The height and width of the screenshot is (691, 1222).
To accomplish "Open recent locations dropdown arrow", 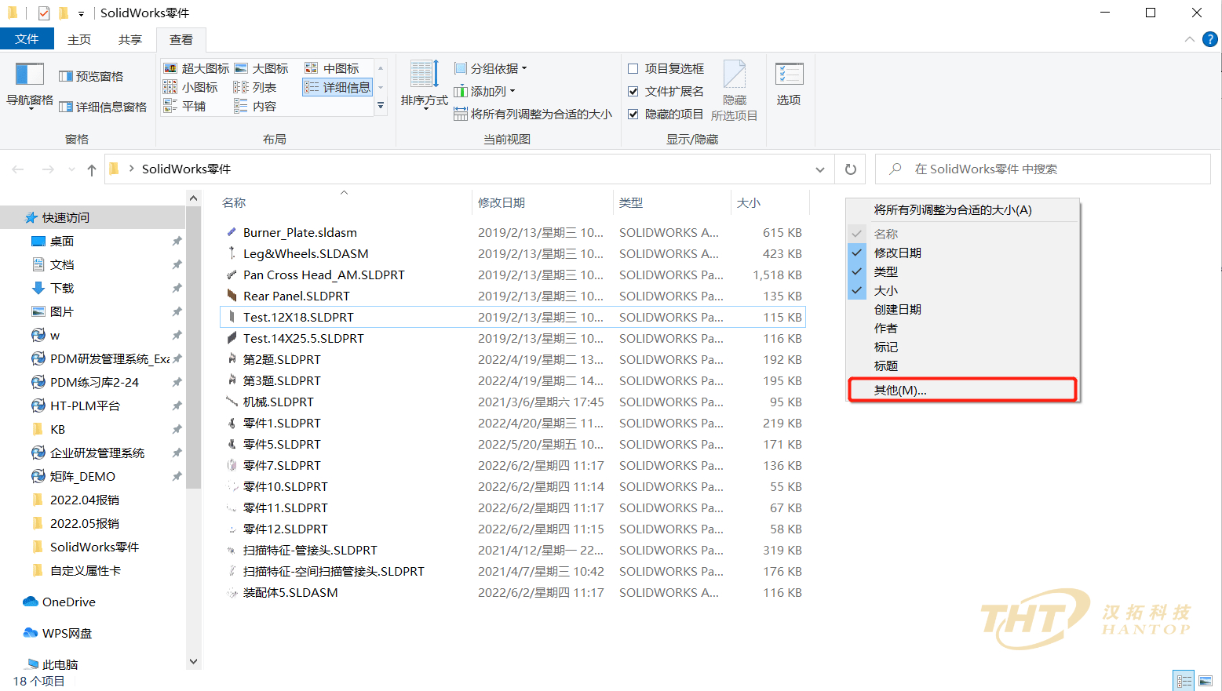I will pos(71,169).
